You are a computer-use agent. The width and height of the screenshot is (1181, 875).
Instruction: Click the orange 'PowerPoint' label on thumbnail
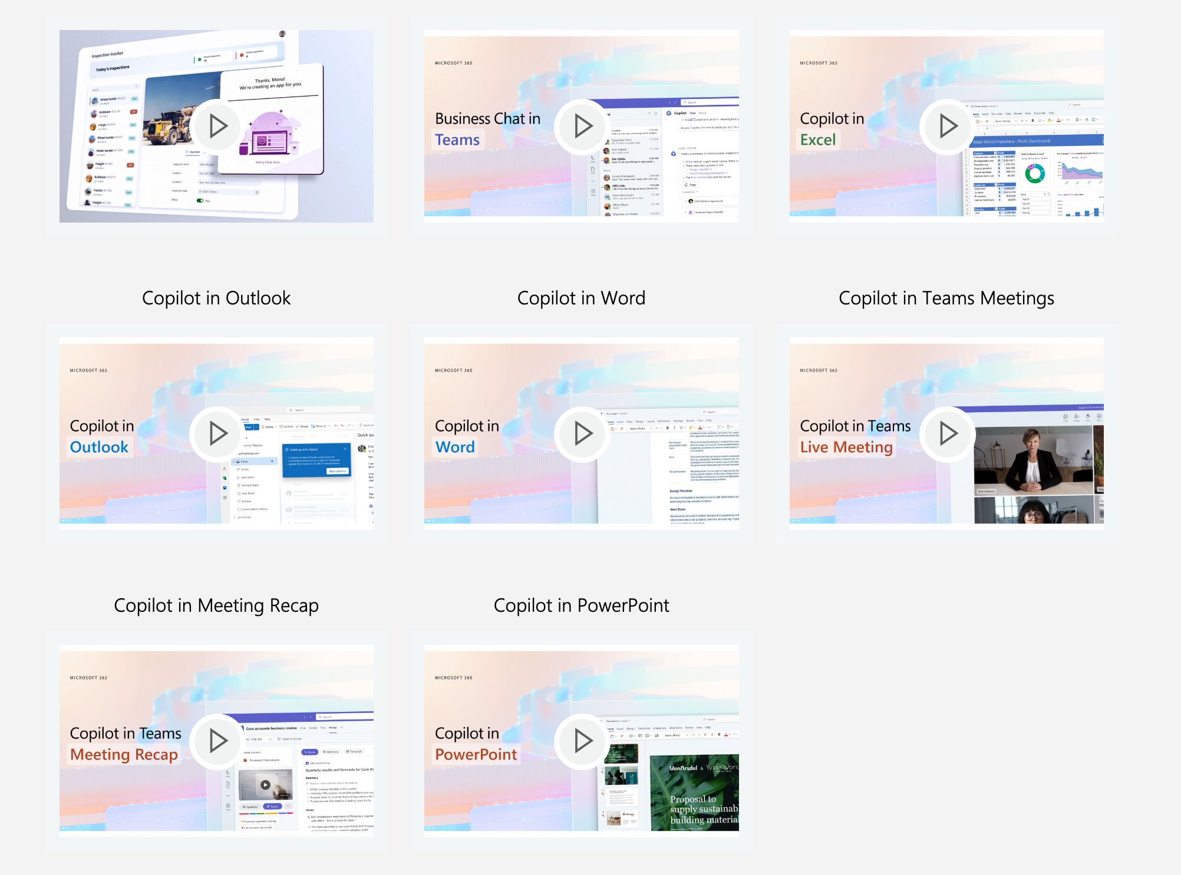coord(476,755)
